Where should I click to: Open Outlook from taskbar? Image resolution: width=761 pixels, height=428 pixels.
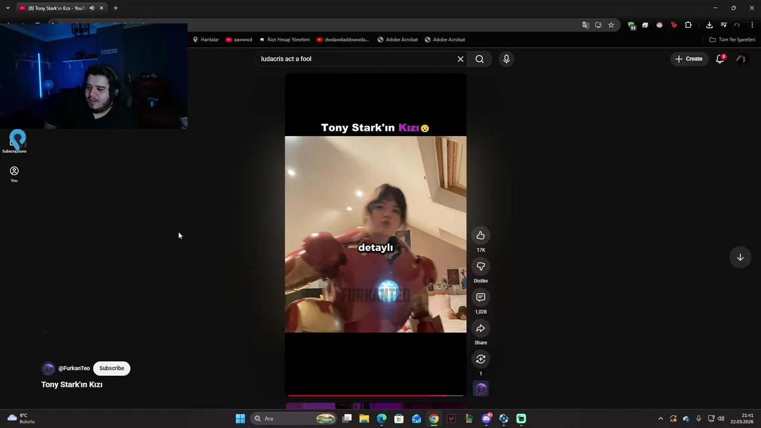(x=416, y=418)
